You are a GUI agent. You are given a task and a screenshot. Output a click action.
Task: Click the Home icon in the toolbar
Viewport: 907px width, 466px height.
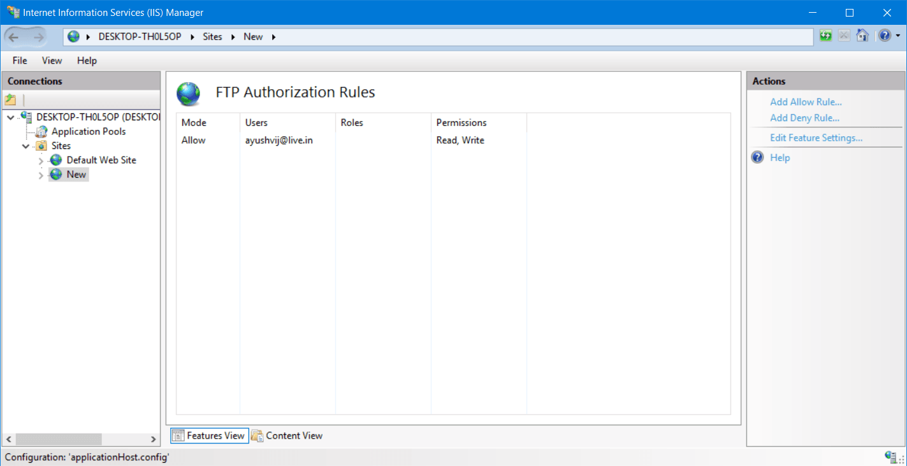(862, 36)
